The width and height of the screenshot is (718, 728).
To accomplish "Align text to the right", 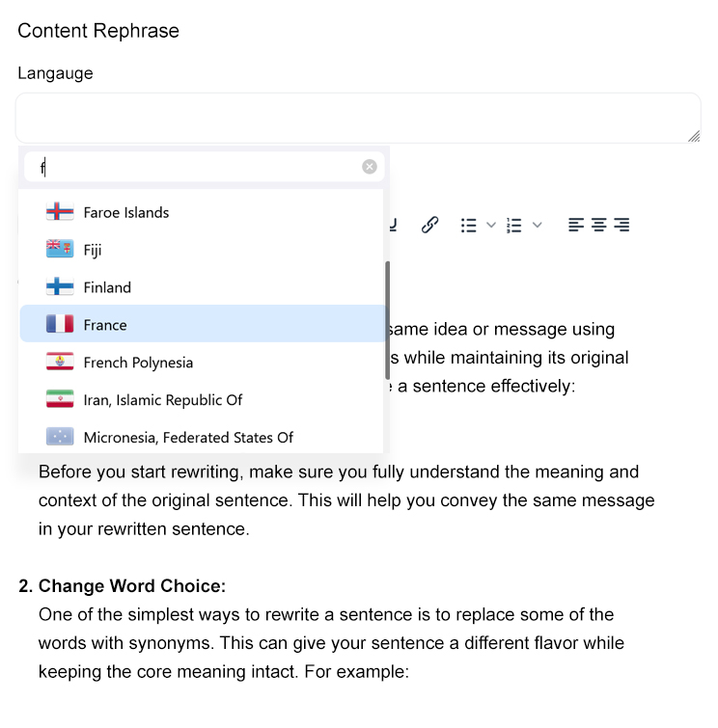I will click(622, 225).
